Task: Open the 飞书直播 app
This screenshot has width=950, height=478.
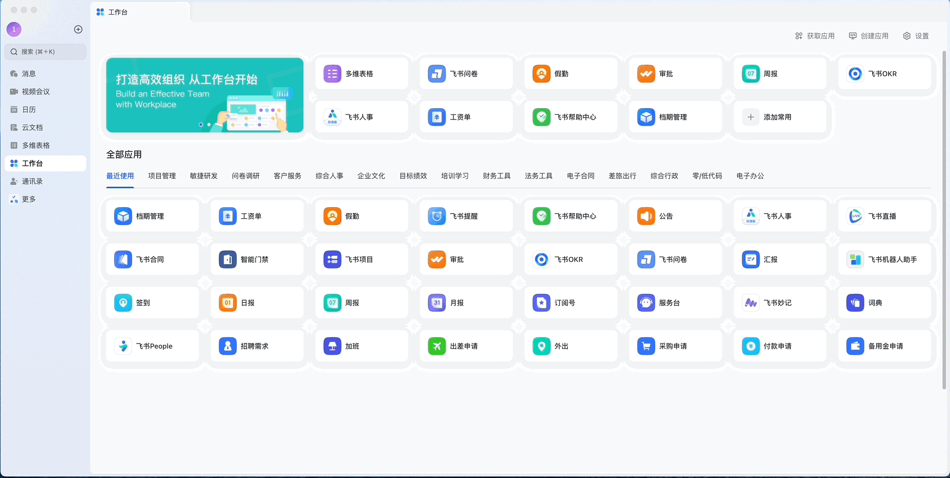Action: pyautogui.click(x=885, y=216)
